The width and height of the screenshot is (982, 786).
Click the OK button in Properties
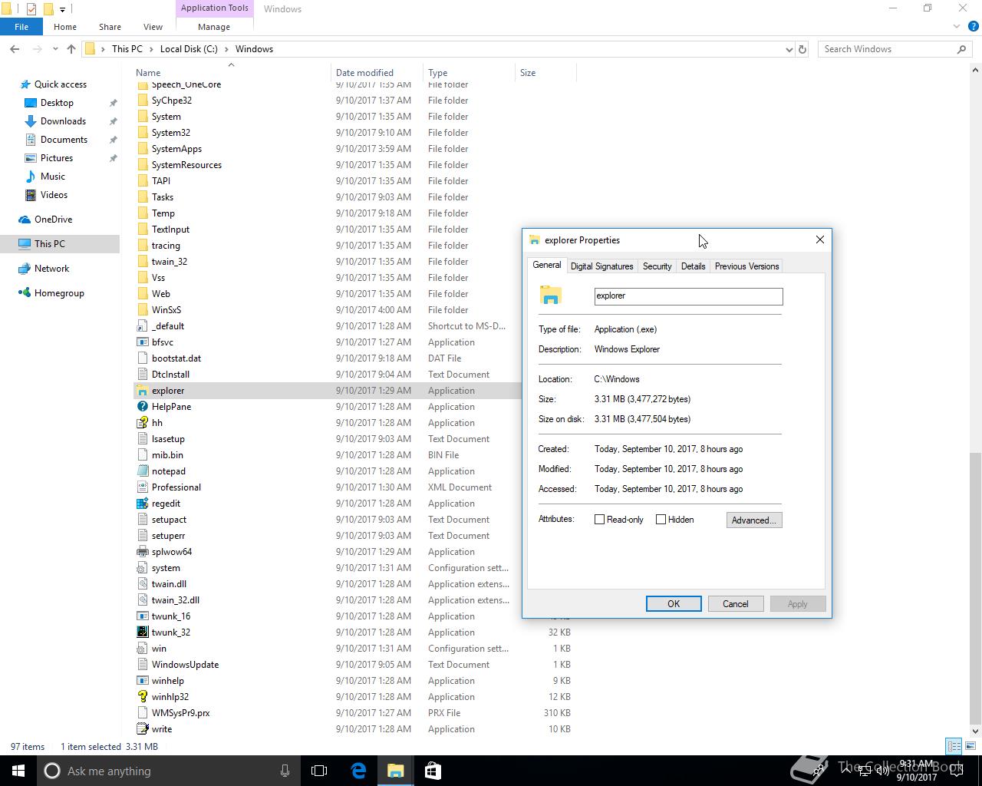pyautogui.click(x=674, y=604)
